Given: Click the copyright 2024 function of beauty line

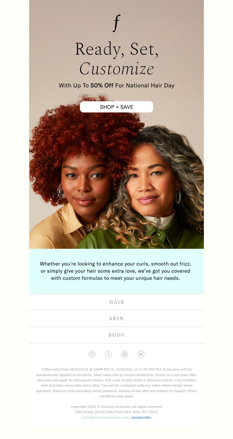Looking at the screenshot, I should pyautogui.click(x=116, y=407).
